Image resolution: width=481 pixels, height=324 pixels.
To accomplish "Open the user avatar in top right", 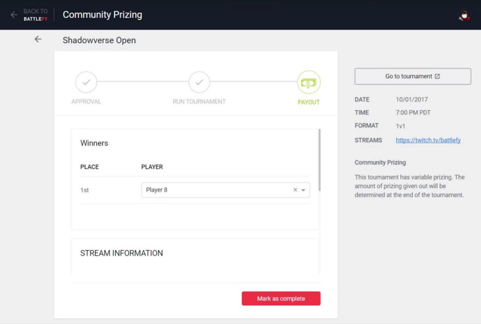I will point(464,15).
